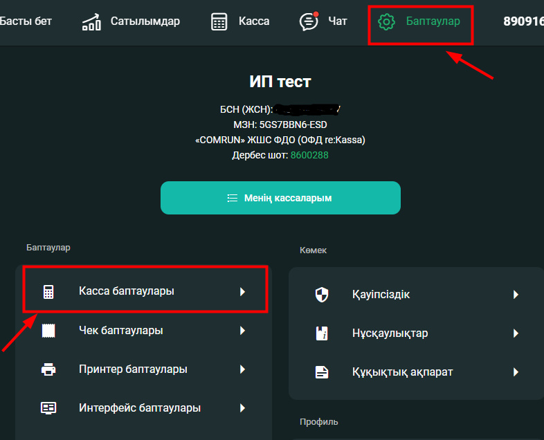This screenshot has width=544, height=440.
Task: Click the monitor icon beside Интерфейс баптаулары
Action: coord(48,408)
